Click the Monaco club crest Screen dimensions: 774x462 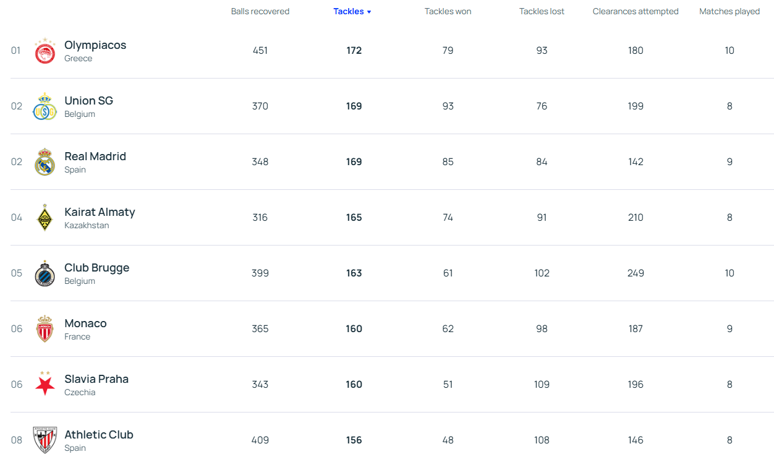coord(45,329)
